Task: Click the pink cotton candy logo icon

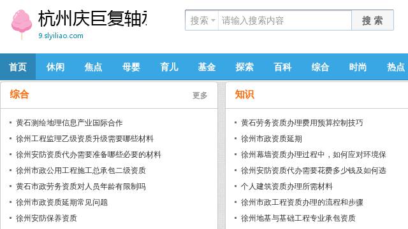Action: coord(22,24)
